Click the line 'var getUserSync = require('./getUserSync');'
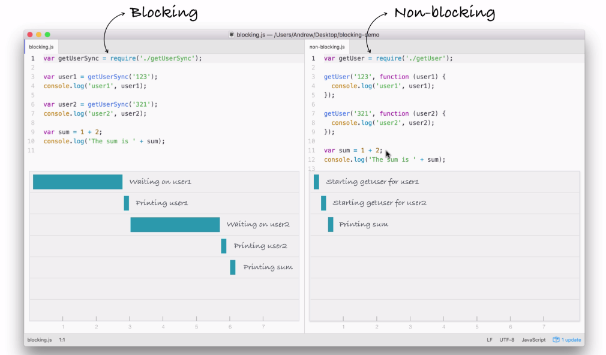Screen dimensions: 606x355 pos(122,58)
